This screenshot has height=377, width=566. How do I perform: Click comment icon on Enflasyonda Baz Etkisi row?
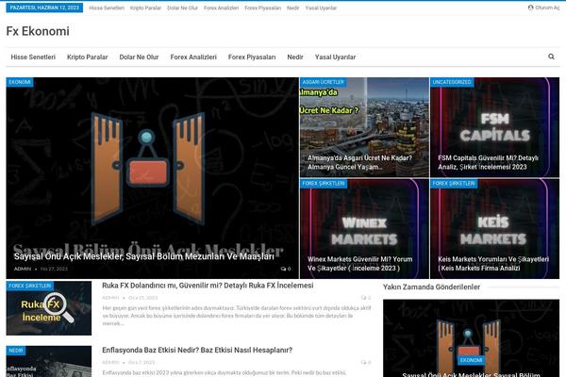(363, 362)
